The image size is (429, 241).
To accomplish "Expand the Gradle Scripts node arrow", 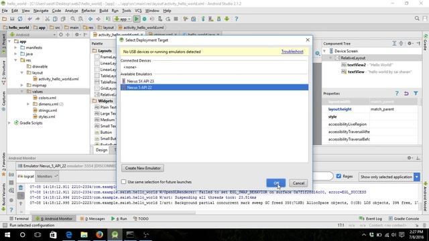I will pos(10,123).
